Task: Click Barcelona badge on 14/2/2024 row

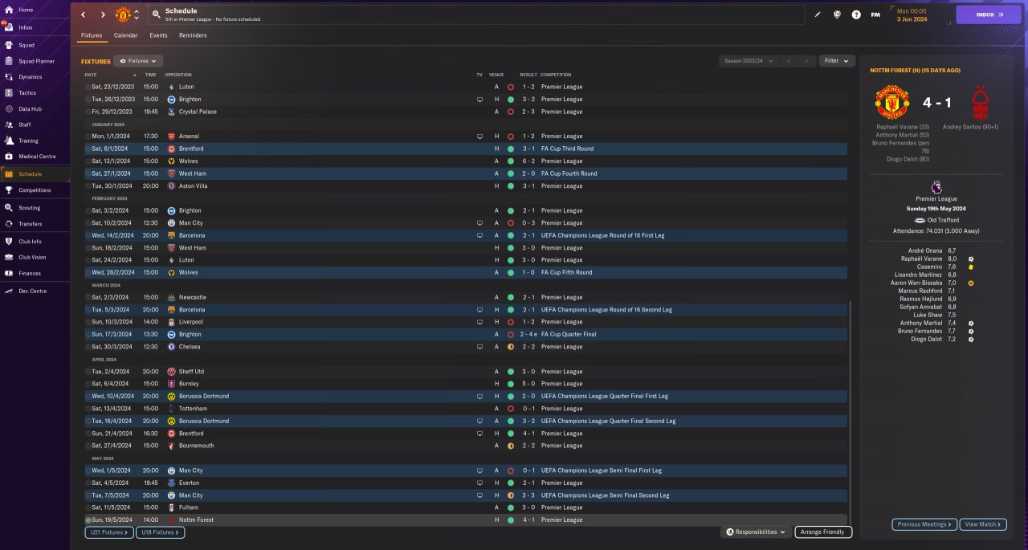Action: point(171,235)
